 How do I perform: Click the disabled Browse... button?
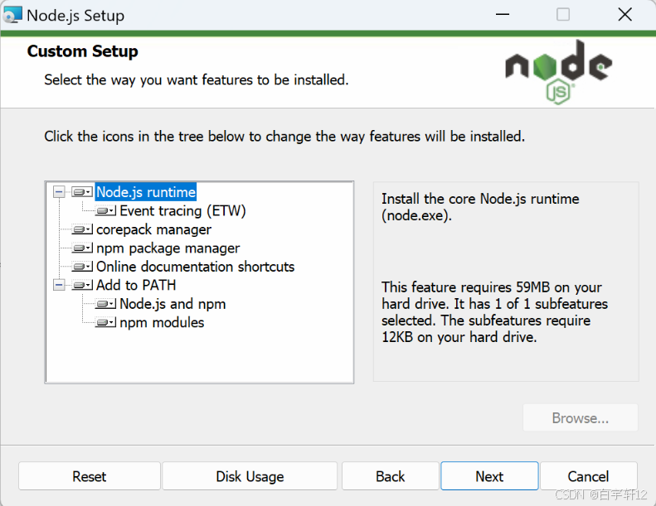coord(581,417)
